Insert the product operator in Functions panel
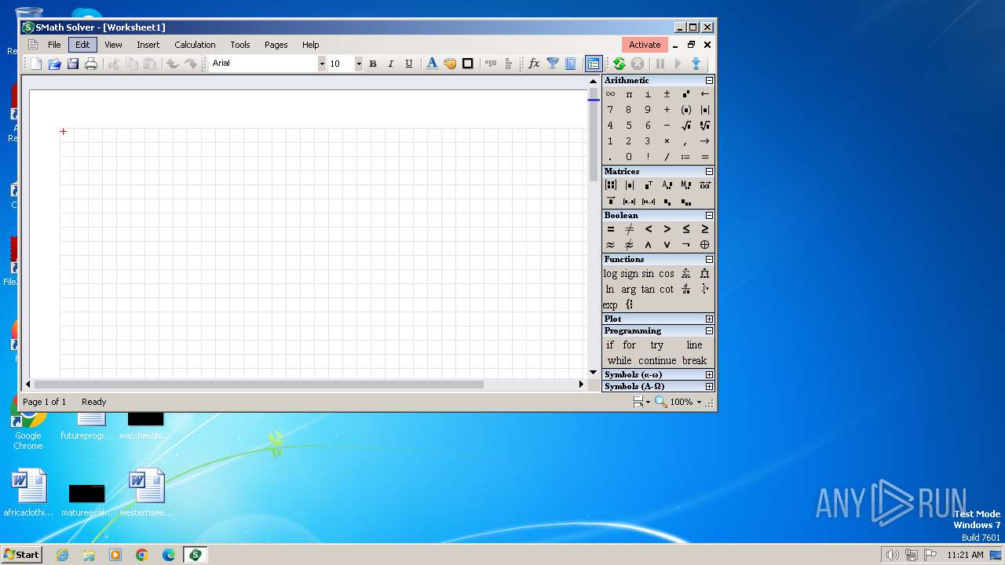1005x565 pixels. pyautogui.click(x=704, y=273)
